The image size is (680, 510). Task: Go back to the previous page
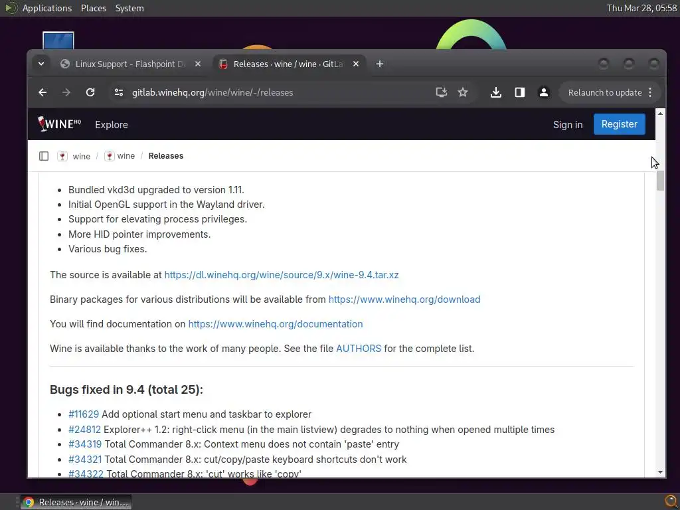click(42, 92)
